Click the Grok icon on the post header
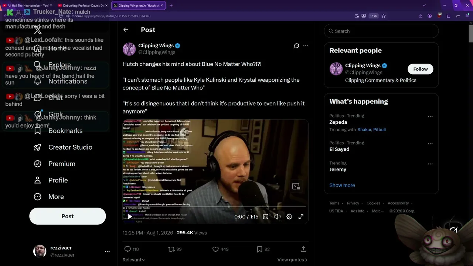Screen dimensions: 473x266 [x=296, y=46]
